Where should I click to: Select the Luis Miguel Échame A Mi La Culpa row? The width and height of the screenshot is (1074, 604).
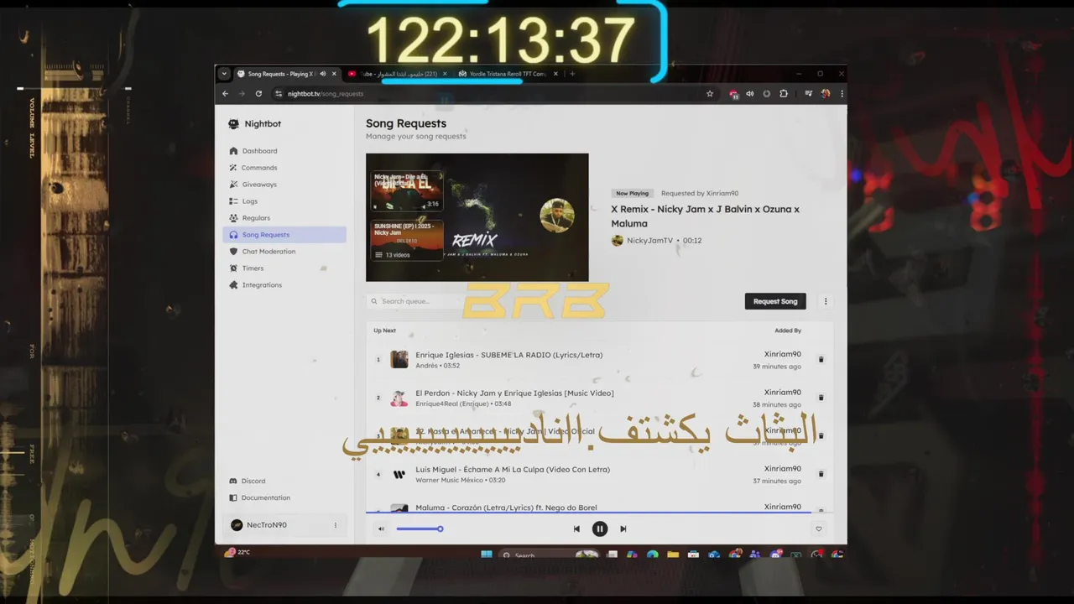(x=600, y=474)
